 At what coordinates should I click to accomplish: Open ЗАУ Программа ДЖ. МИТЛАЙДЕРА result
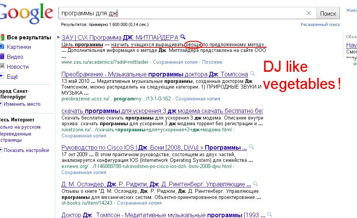pyautogui.click(x=120, y=37)
